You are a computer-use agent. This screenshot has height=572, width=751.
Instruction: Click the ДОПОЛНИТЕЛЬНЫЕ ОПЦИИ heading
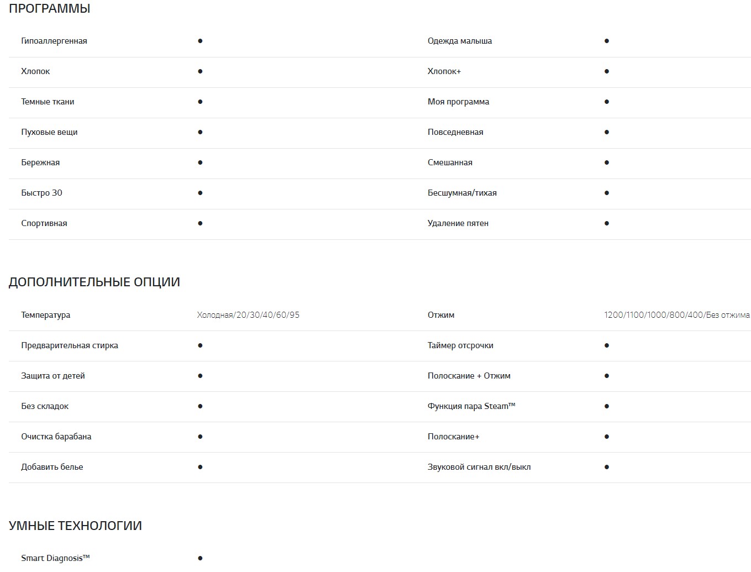[94, 282]
